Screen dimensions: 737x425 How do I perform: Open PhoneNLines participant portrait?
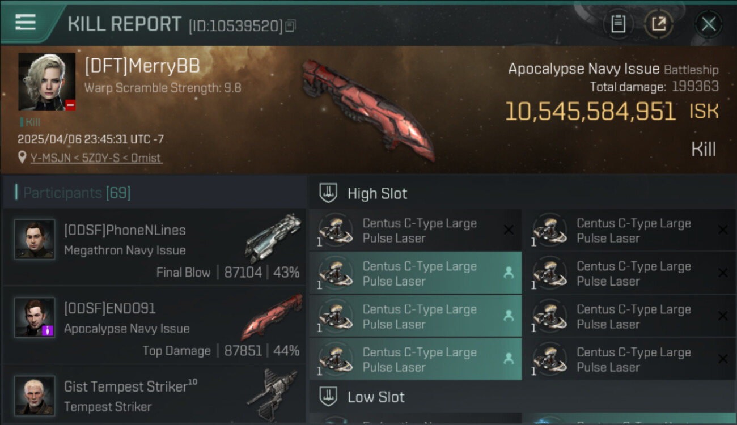35,239
